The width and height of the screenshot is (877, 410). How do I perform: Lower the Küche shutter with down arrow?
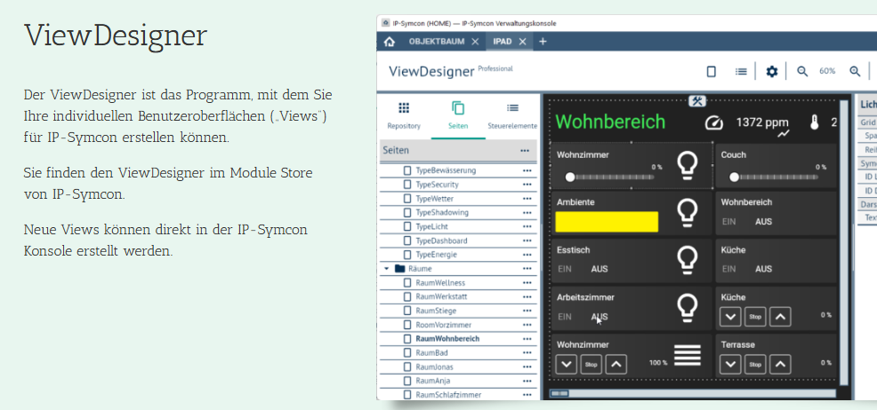coord(730,317)
